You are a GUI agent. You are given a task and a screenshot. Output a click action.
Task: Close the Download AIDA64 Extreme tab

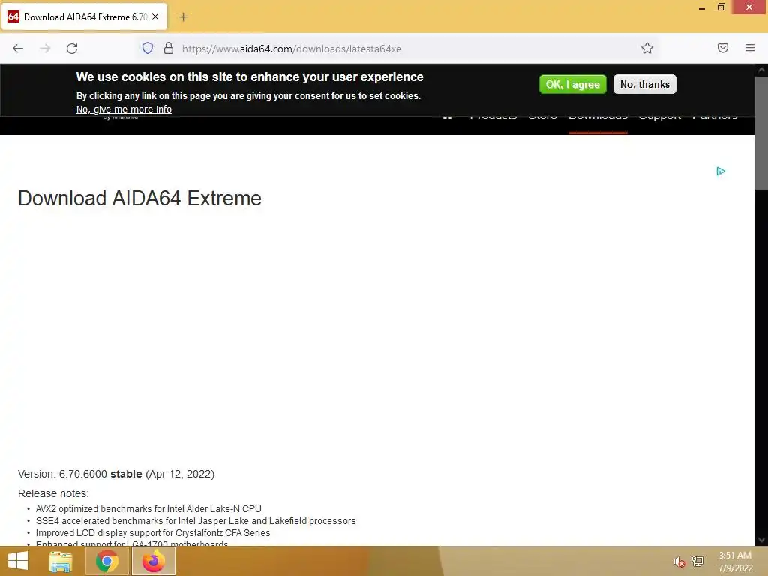point(155,16)
